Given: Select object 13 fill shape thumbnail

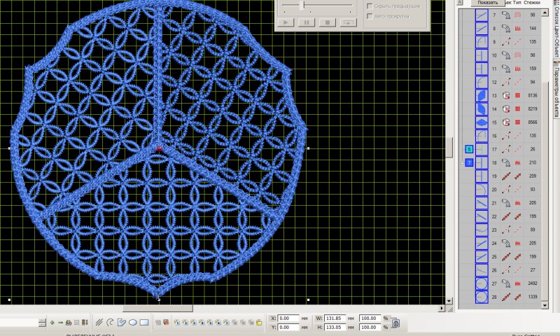Looking at the screenshot, I should click(x=482, y=95).
